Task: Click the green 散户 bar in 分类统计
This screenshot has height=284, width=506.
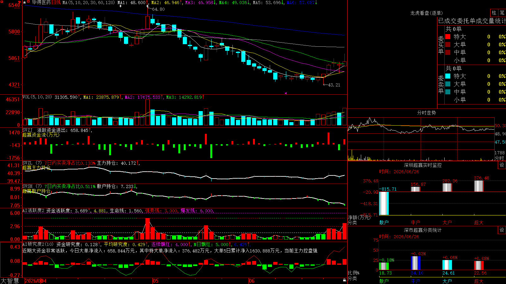Action: 384,266
